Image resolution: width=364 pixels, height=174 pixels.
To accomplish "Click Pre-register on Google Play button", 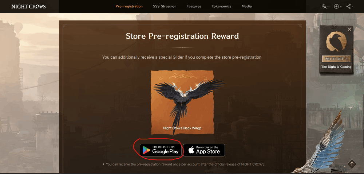I will 161,150.
